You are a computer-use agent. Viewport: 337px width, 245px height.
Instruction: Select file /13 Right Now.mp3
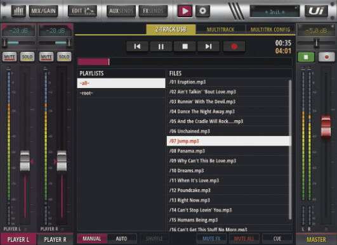click(x=228, y=200)
